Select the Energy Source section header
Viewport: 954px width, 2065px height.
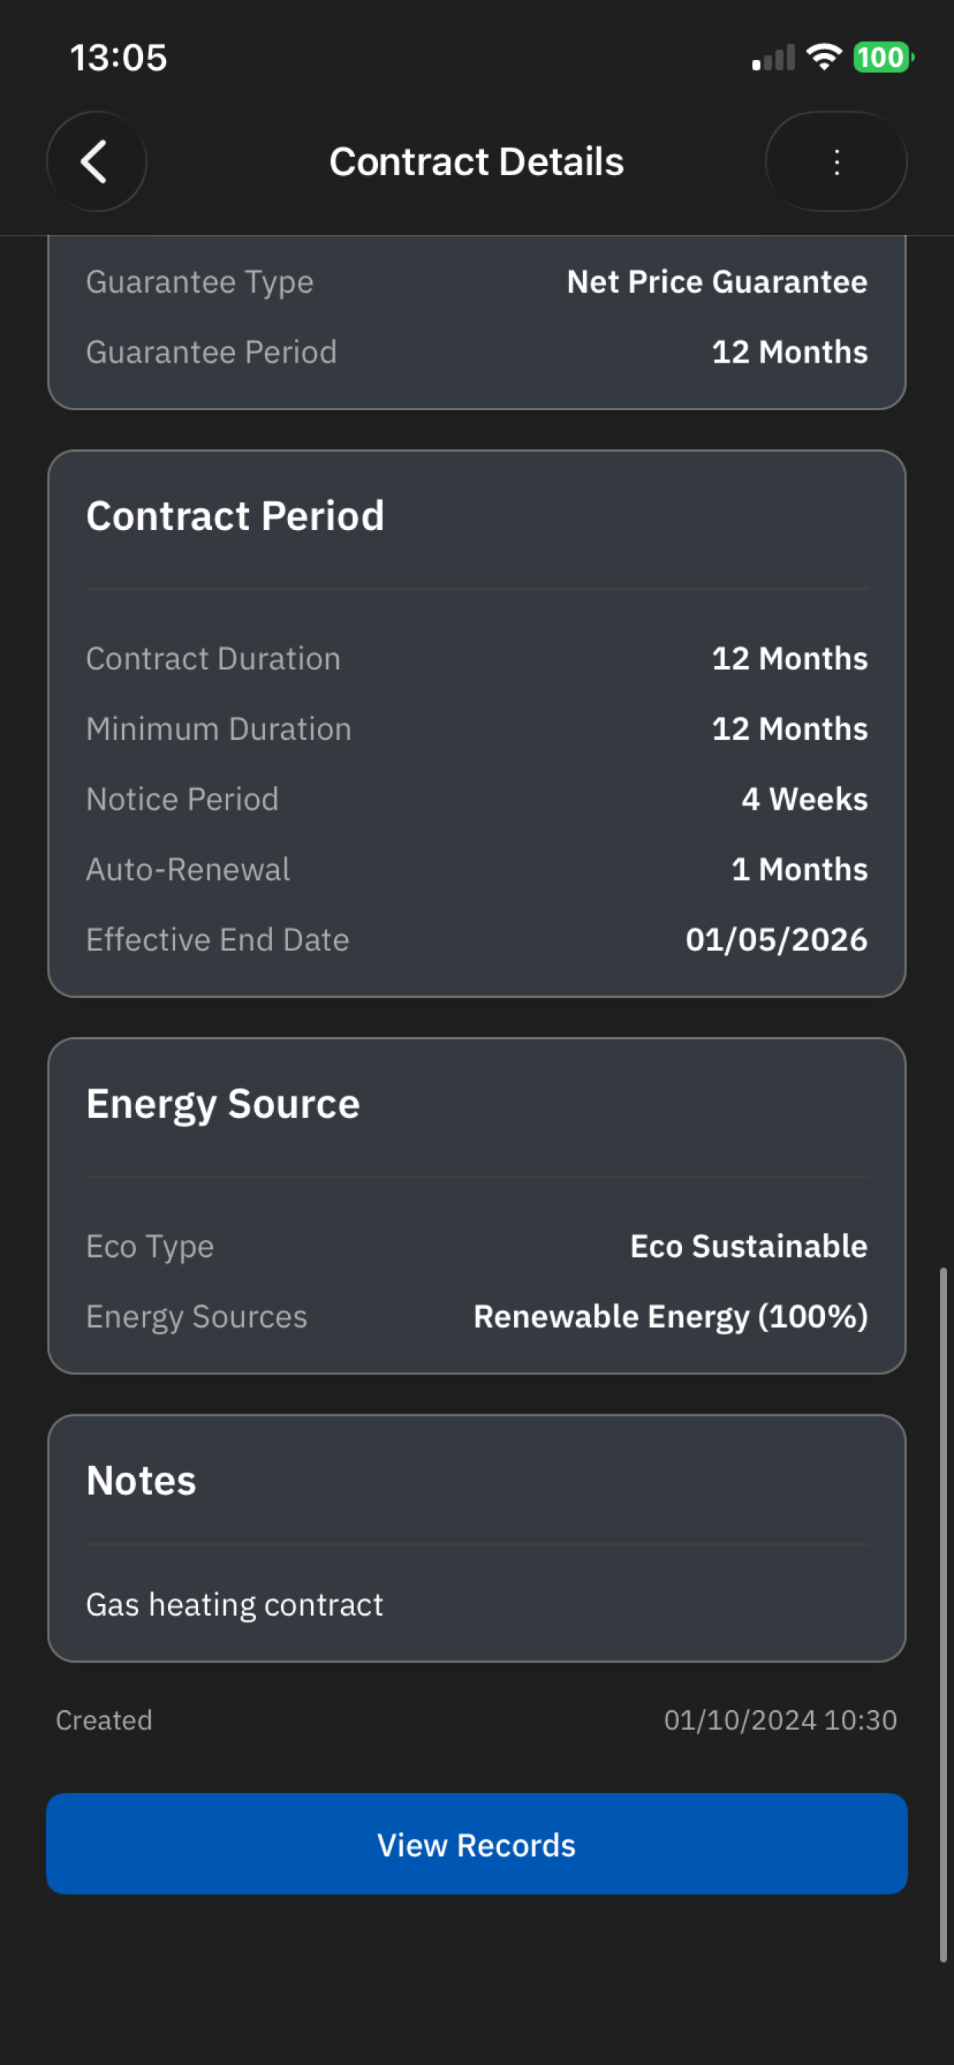pyautogui.click(x=223, y=1103)
